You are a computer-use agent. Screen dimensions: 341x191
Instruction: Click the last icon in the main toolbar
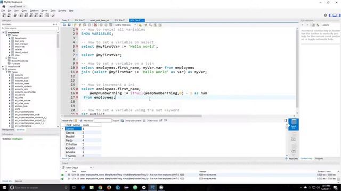(x=53, y=15)
